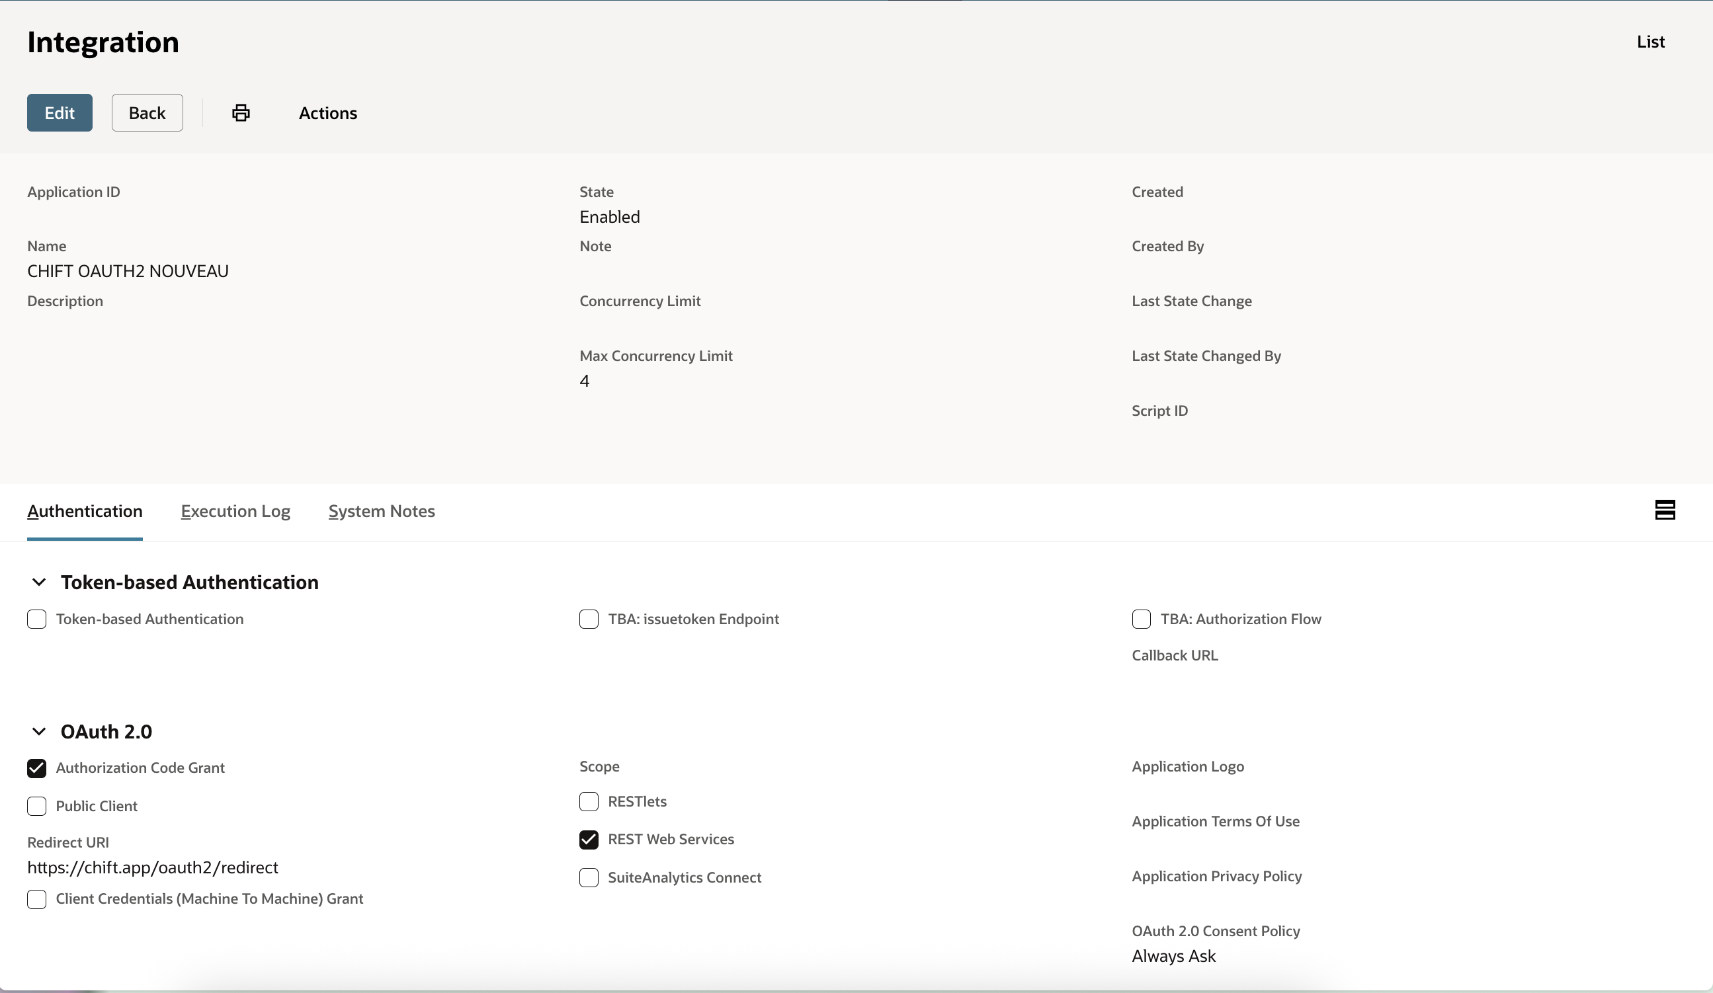Collapse the Token-based Authentication section
Viewport: 1713px width, 993px height.
(x=39, y=582)
